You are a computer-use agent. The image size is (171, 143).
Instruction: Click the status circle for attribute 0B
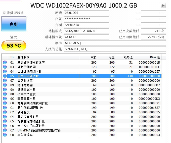5,94
